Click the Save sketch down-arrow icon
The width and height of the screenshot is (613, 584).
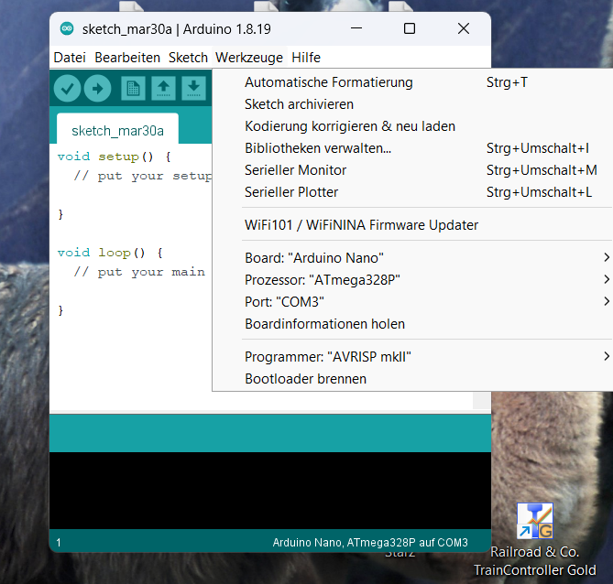click(x=193, y=88)
